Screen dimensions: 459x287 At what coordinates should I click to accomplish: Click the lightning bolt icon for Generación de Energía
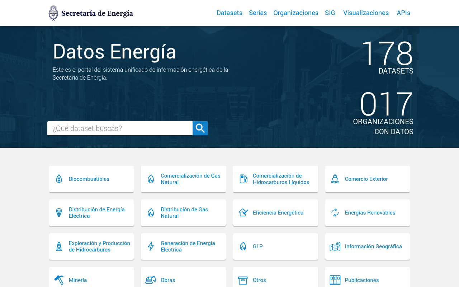tap(151, 246)
